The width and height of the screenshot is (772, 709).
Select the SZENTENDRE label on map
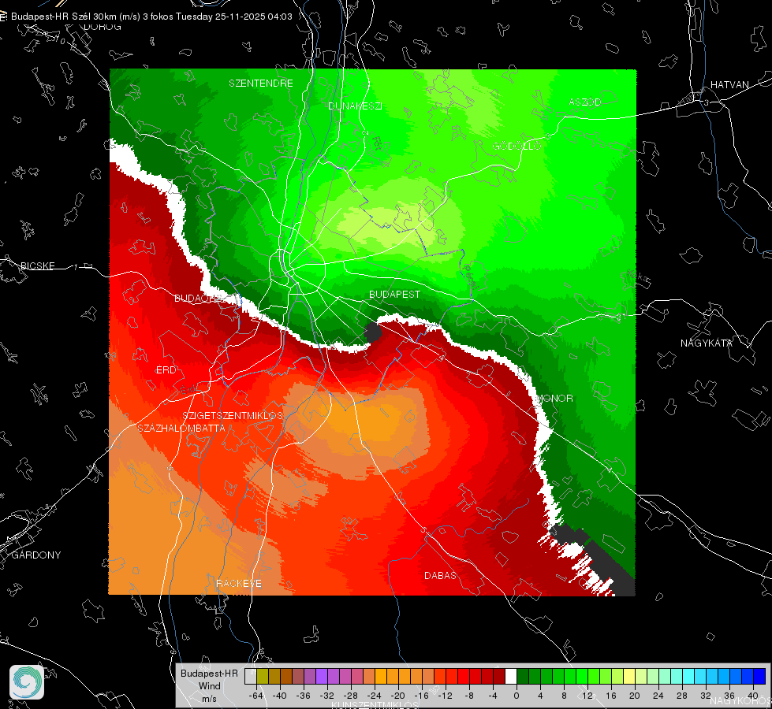click(x=261, y=84)
